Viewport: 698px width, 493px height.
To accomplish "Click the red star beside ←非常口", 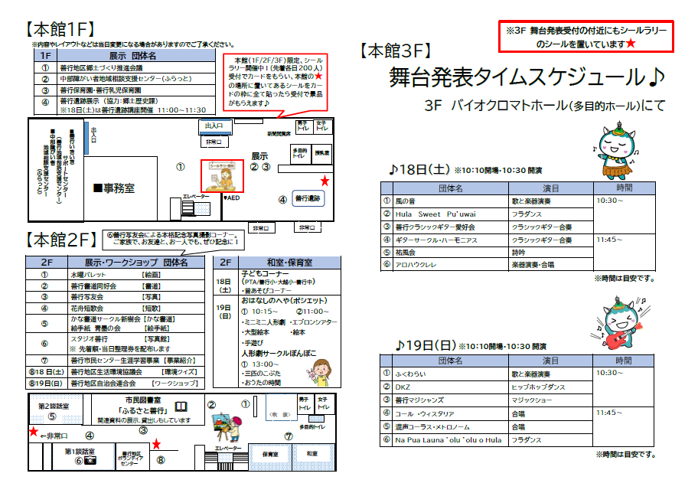I will tap(33, 433).
